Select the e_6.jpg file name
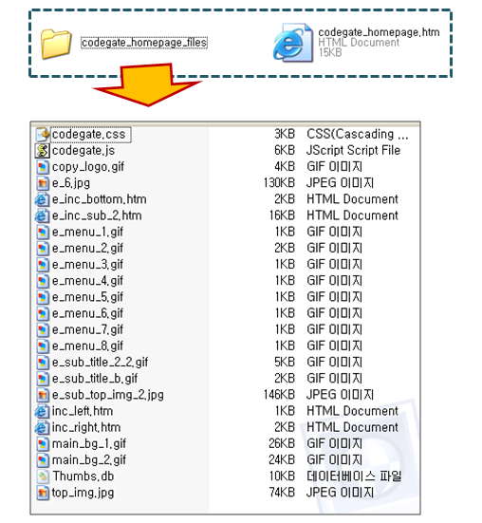Viewport: 482px width, 523px height. coord(71,183)
